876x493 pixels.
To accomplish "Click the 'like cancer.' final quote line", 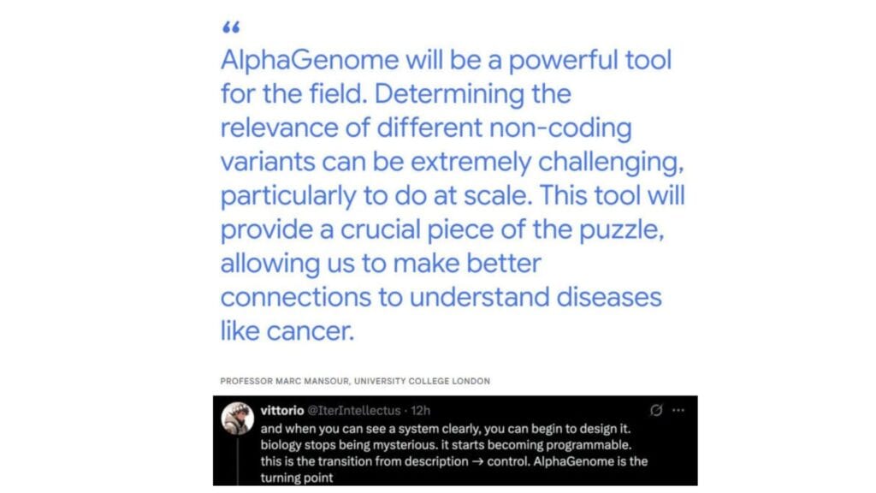I will point(287,331).
